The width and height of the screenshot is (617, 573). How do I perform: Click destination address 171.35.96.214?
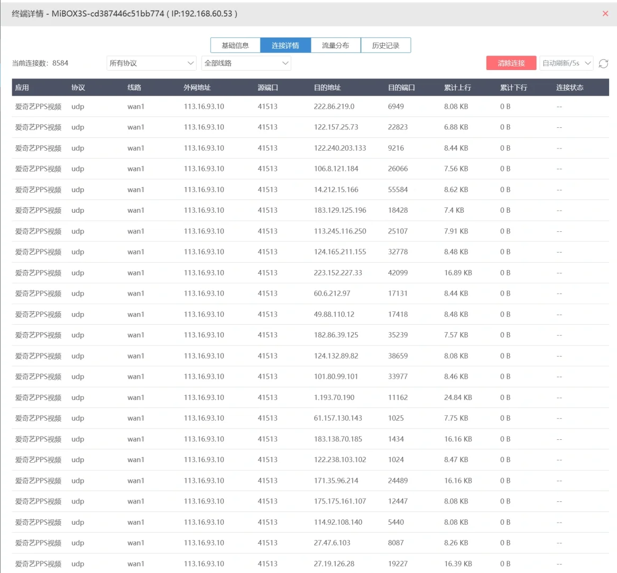pos(336,481)
